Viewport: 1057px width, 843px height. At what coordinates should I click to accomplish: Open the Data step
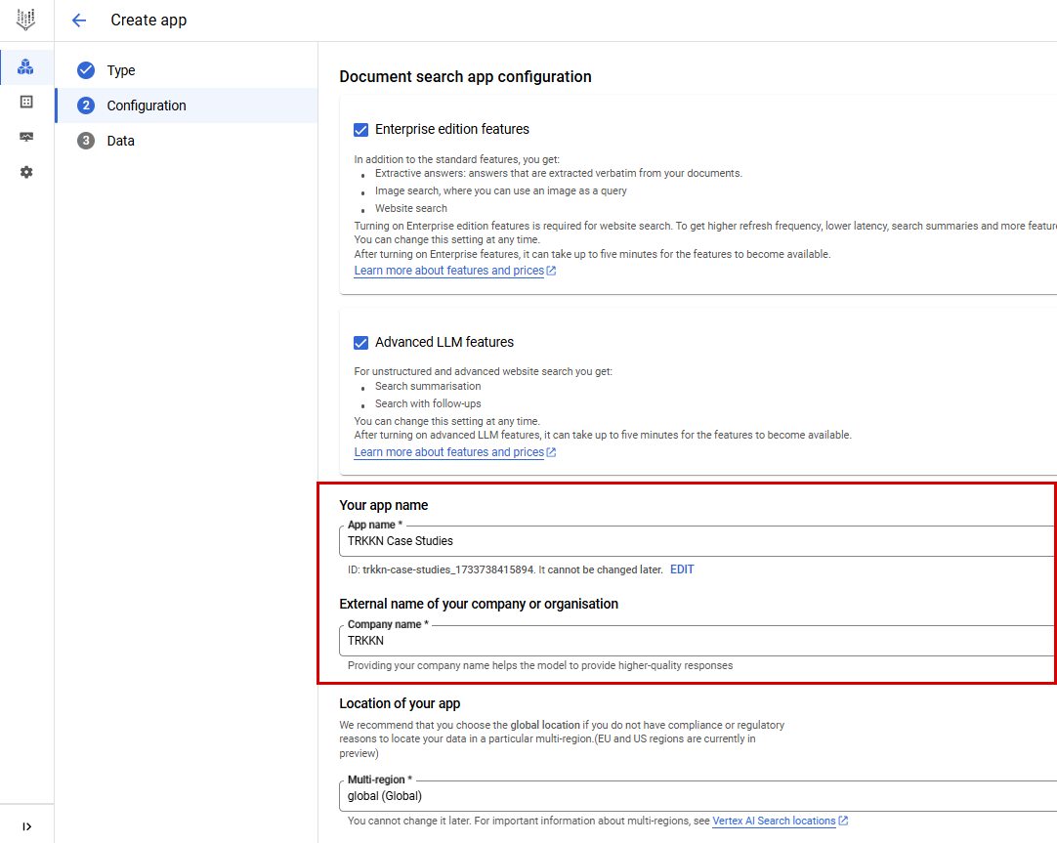pos(122,140)
